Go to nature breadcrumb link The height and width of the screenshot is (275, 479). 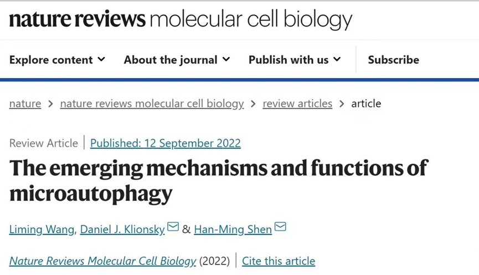[x=25, y=103]
